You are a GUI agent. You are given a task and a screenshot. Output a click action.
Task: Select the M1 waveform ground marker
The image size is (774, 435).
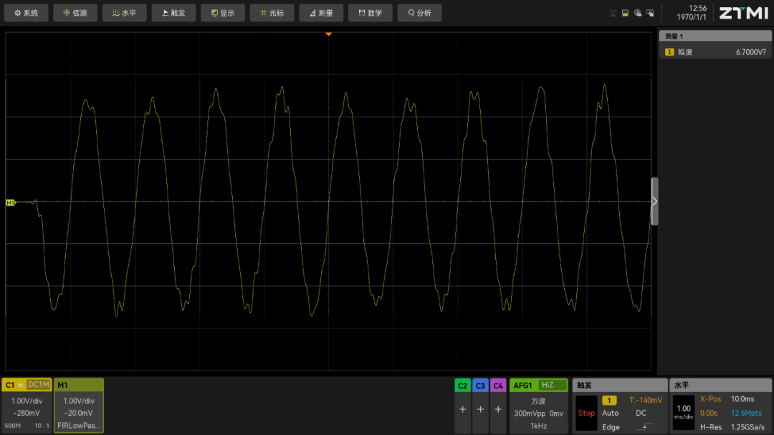10,202
